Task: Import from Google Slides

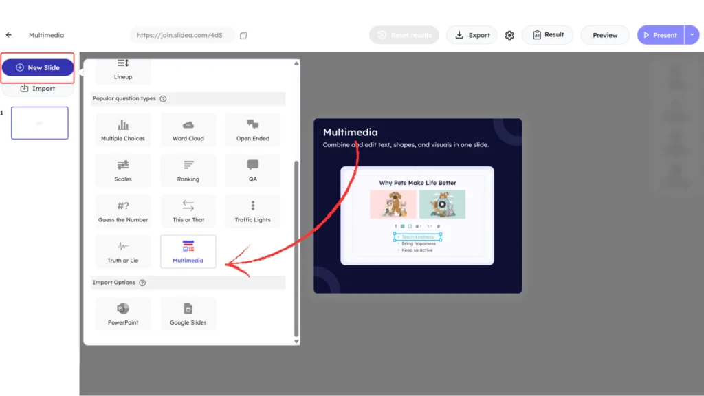Action: pyautogui.click(x=188, y=313)
